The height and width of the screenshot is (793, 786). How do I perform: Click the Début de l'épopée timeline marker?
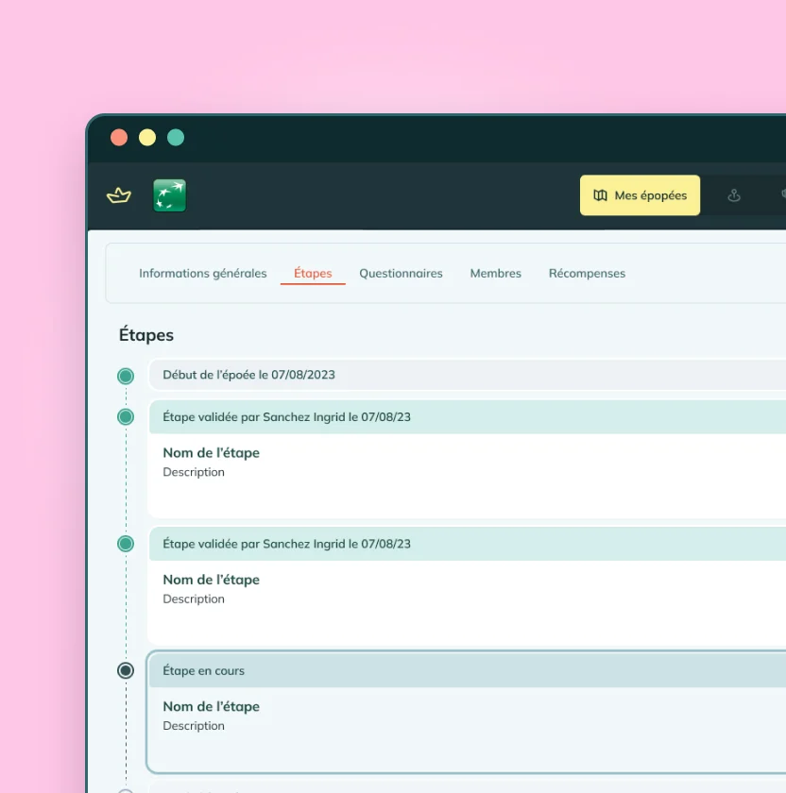pos(126,376)
